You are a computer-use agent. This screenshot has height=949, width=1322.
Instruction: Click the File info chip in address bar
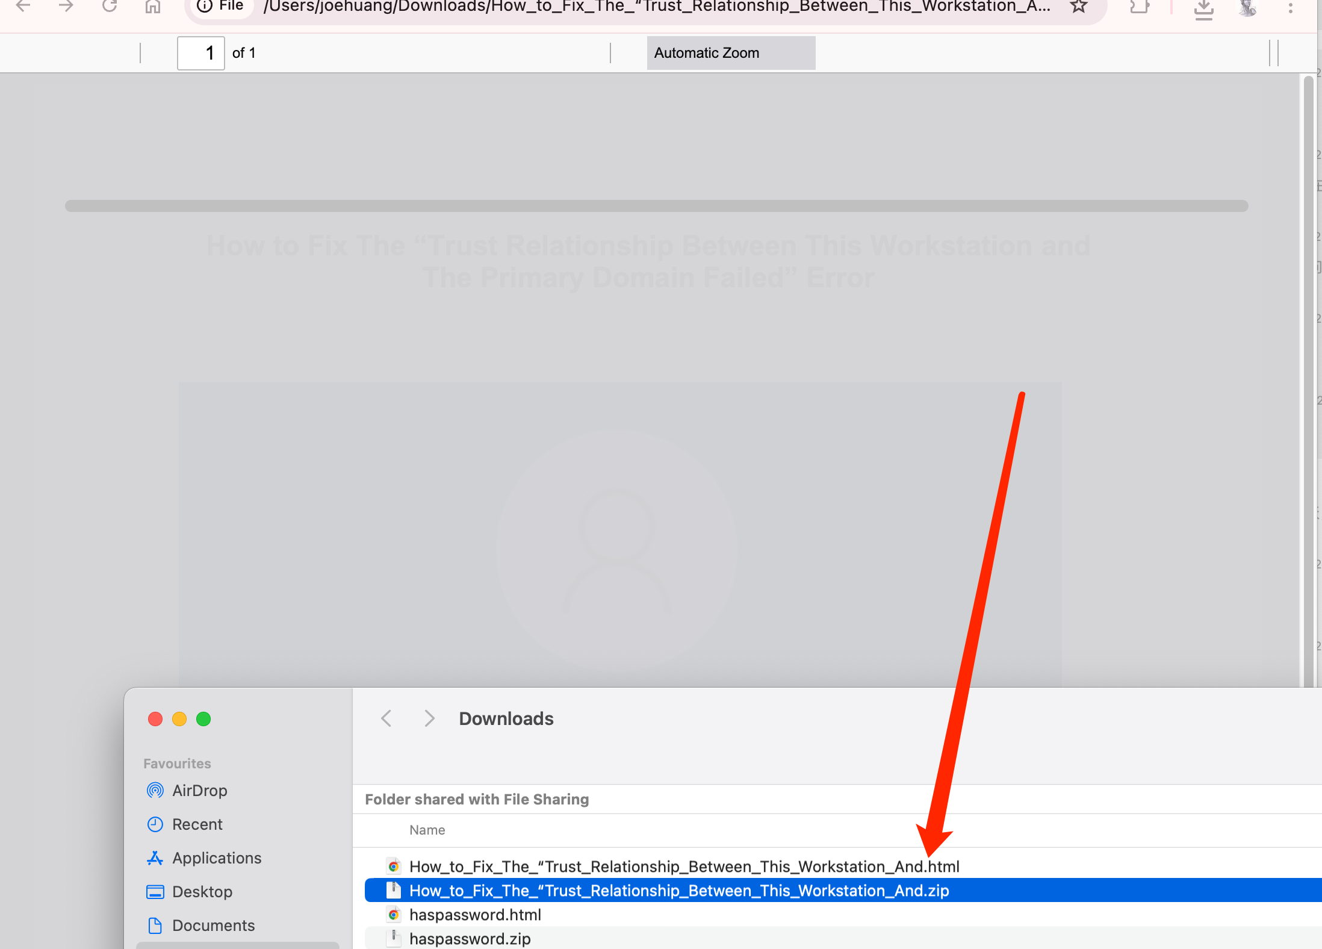click(220, 7)
